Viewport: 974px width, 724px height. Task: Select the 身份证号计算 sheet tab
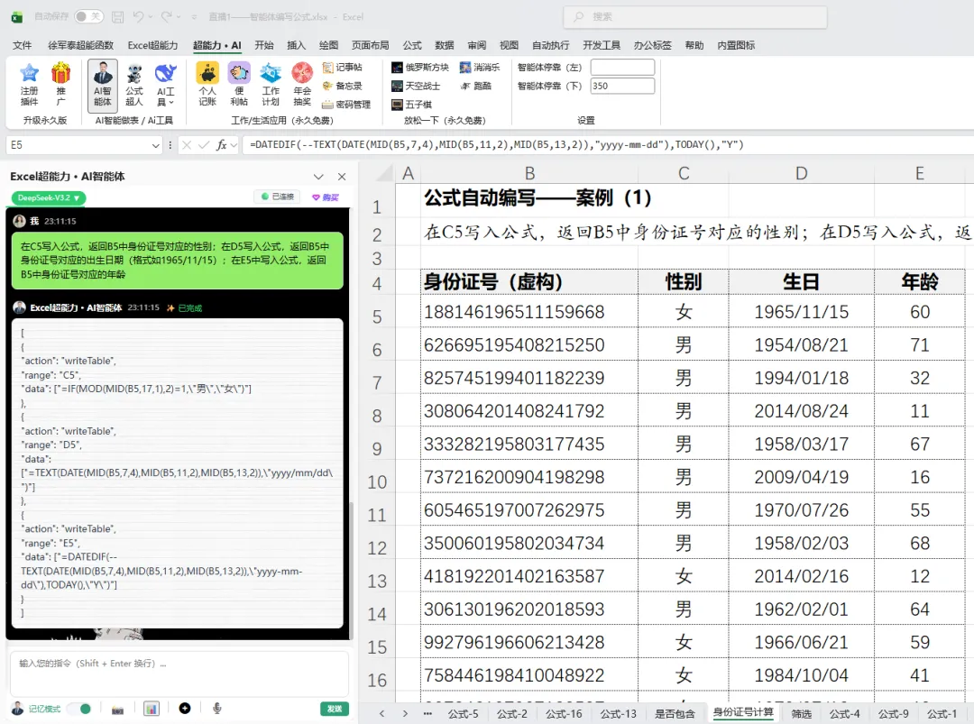tap(743, 713)
